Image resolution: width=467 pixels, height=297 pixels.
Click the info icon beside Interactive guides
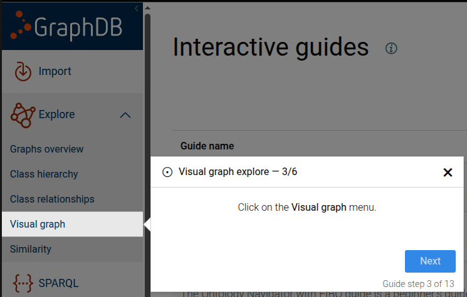tap(392, 48)
